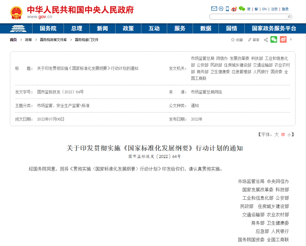Expand more share options with the plus sign

(291, 40)
